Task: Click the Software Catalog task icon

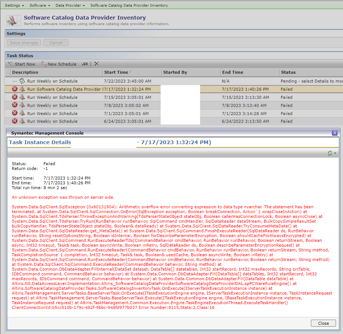Action: point(11,21)
